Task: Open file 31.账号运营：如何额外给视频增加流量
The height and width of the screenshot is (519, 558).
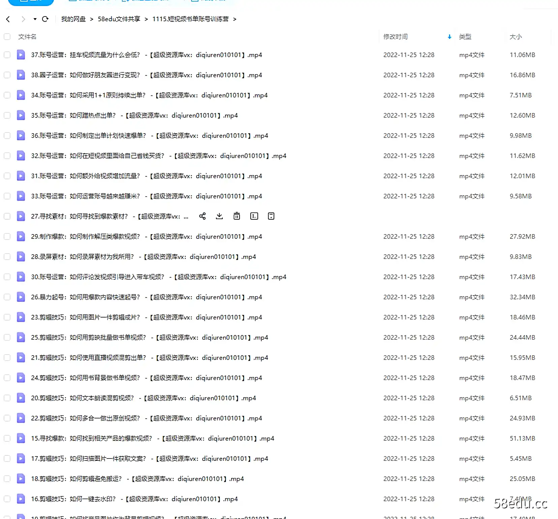Action: coord(147,176)
